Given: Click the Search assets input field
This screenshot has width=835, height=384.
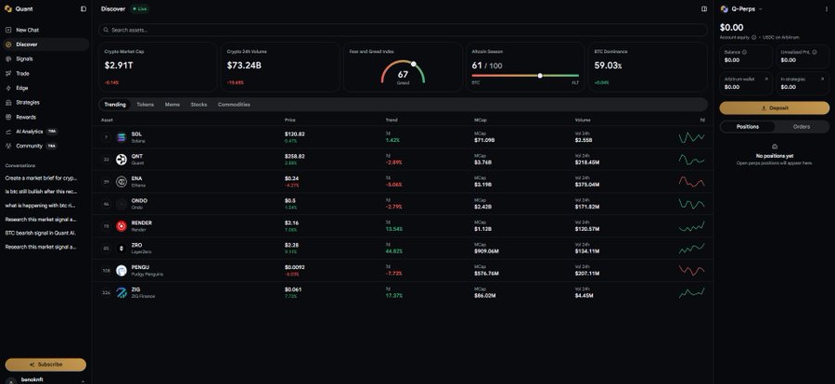Looking at the screenshot, I should coord(404,31).
